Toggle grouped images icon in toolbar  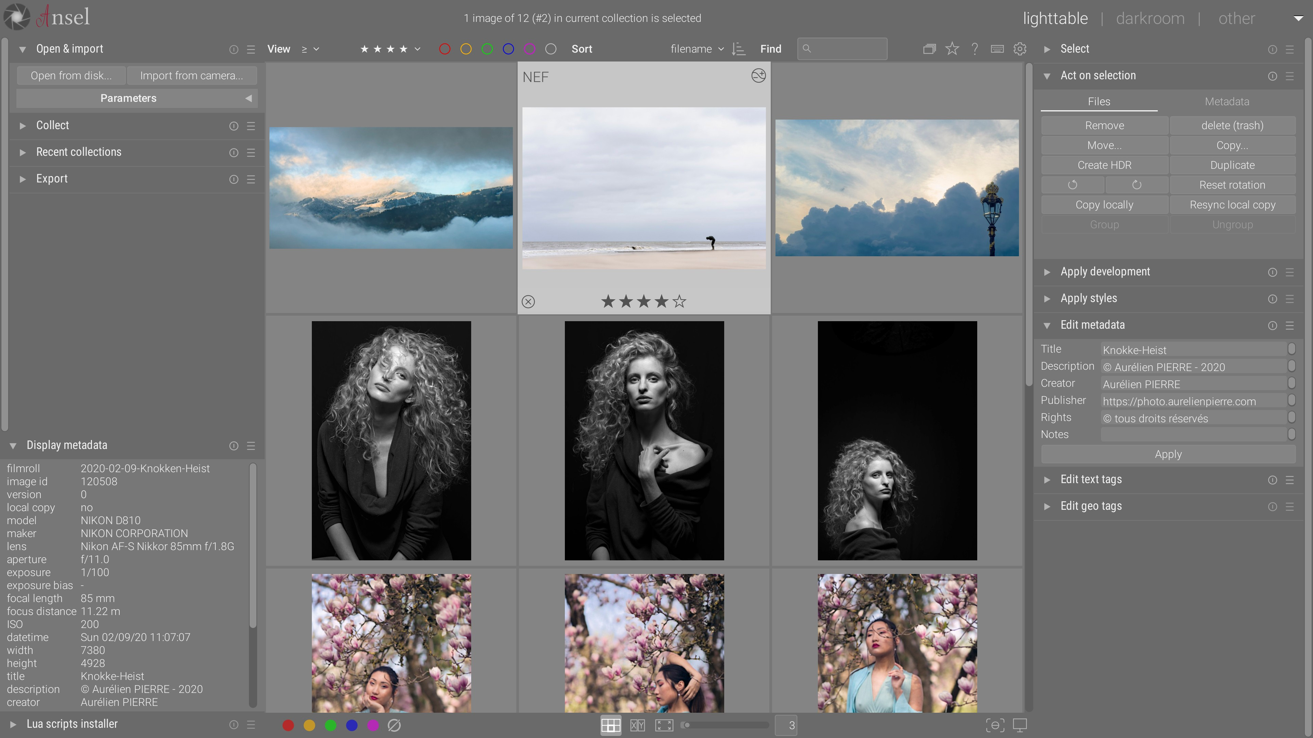929,49
